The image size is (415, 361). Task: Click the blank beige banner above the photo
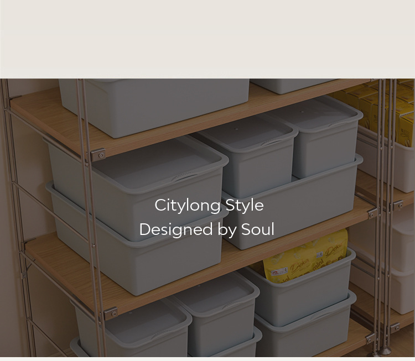coord(207,39)
